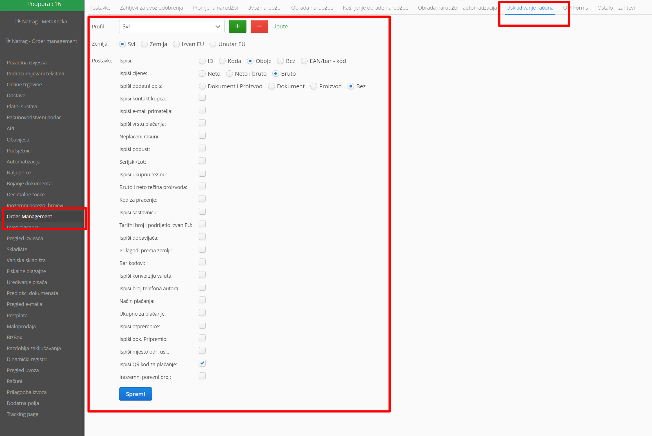Enable Ispiši kontakt kupca checkbox
The image size is (652, 436).
pos(202,98)
